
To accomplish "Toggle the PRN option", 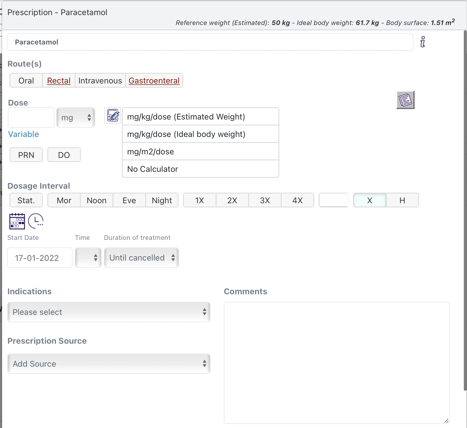I will [x=26, y=155].
